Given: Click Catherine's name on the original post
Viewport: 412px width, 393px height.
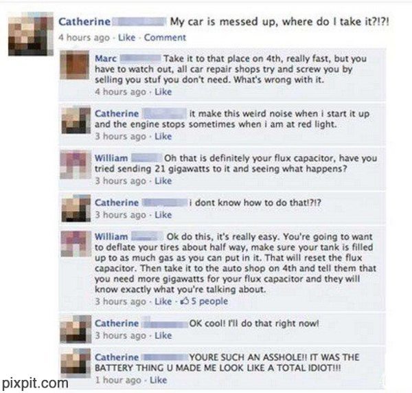Looking at the screenshot, I should point(84,21).
